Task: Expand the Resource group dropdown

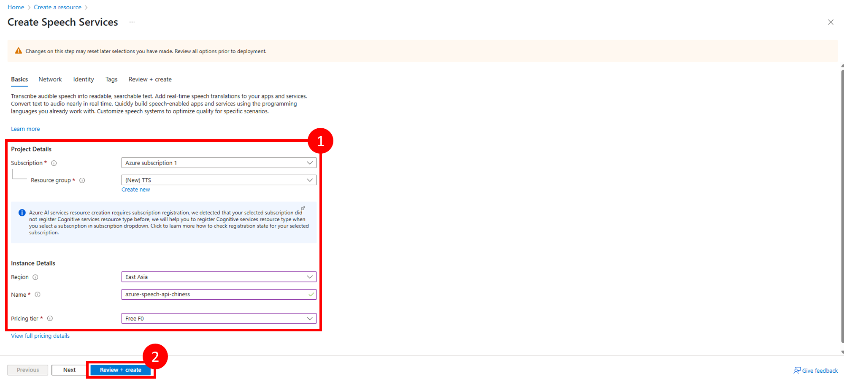Action: point(219,180)
